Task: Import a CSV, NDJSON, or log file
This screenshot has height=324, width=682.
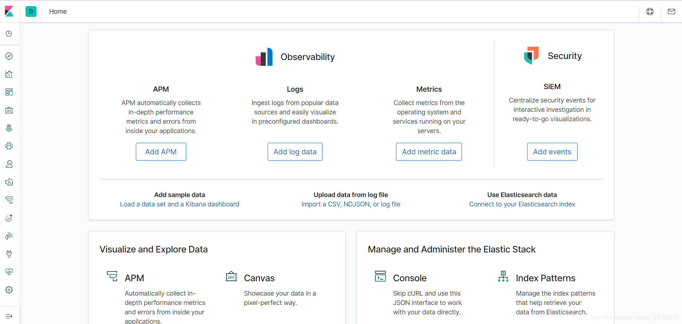Action: [x=351, y=204]
